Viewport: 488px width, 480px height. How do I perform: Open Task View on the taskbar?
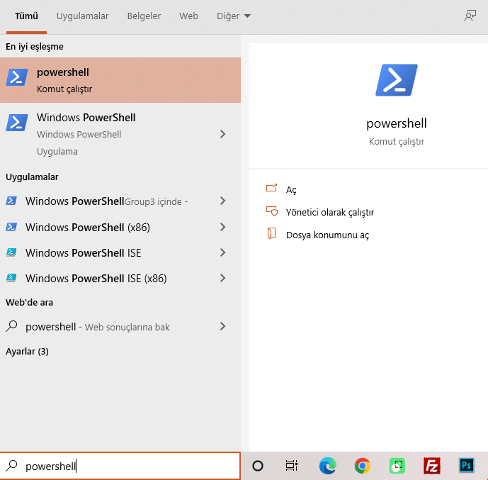tap(292, 466)
